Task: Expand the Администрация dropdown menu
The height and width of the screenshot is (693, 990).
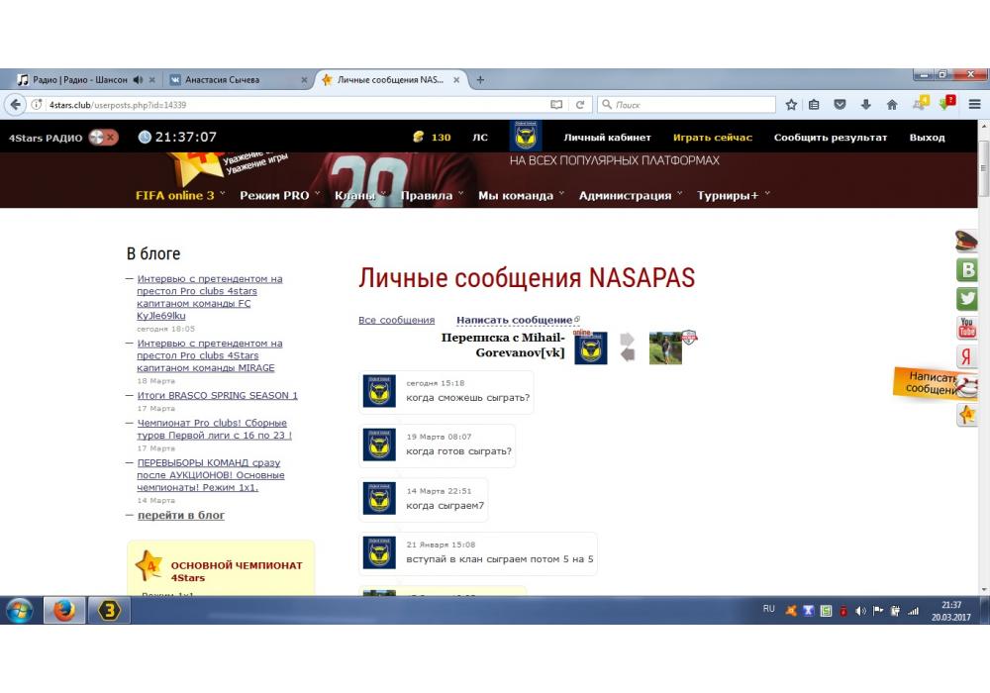Action: [631, 195]
